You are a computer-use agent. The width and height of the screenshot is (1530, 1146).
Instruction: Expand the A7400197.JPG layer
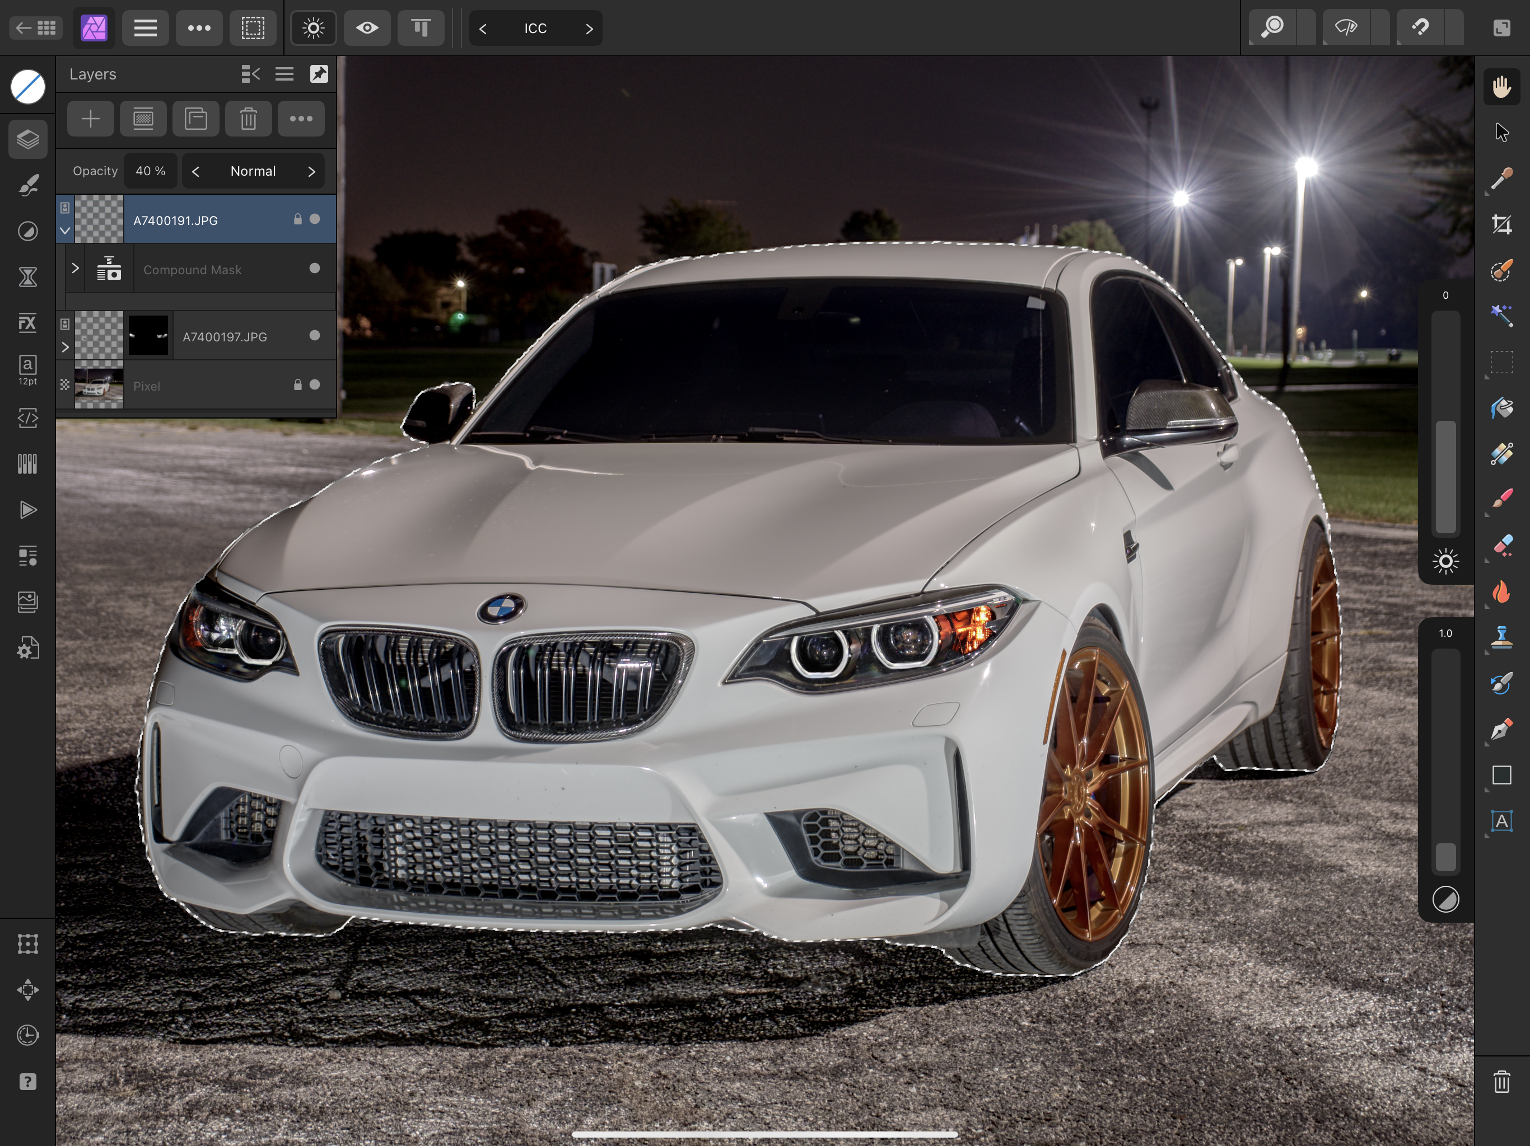[x=65, y=347]
